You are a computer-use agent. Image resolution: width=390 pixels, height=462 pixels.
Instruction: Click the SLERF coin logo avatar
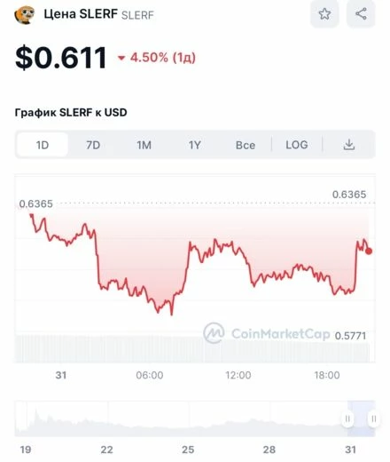(25, 15)
